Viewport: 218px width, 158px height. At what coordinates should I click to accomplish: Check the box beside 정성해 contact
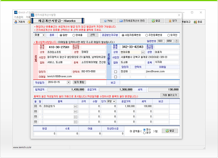(115, 72)
